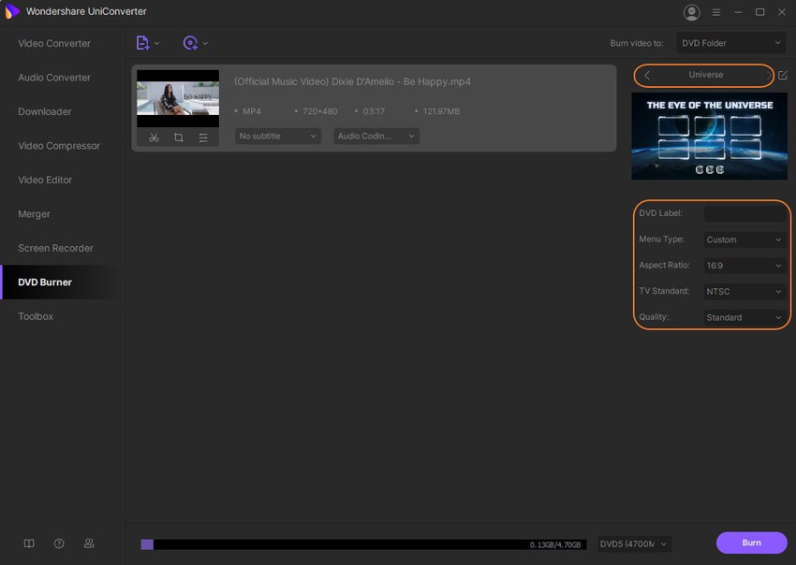Open the Effects settings icon on the video
Image resolution: width=796 pixels, height=565 pixels.
pos(202,137)
